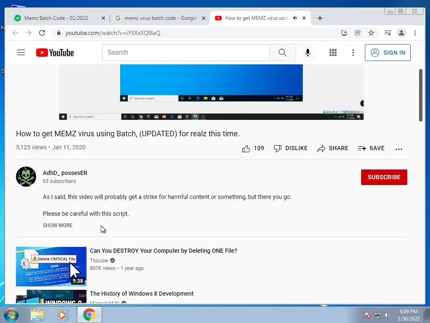
Task: Open Chrome media controls icon
Action: (388, 33)
